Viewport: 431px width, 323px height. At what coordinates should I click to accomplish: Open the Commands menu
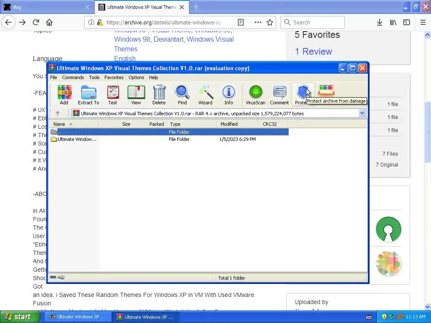point(73,77)
